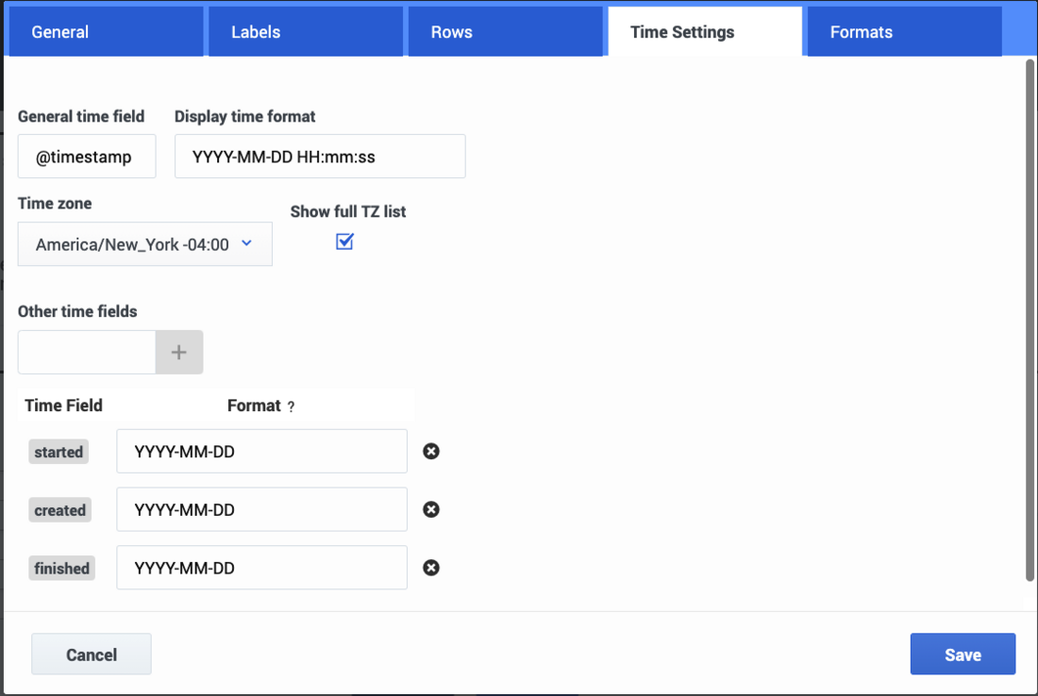Open the Formats tab

904,32
